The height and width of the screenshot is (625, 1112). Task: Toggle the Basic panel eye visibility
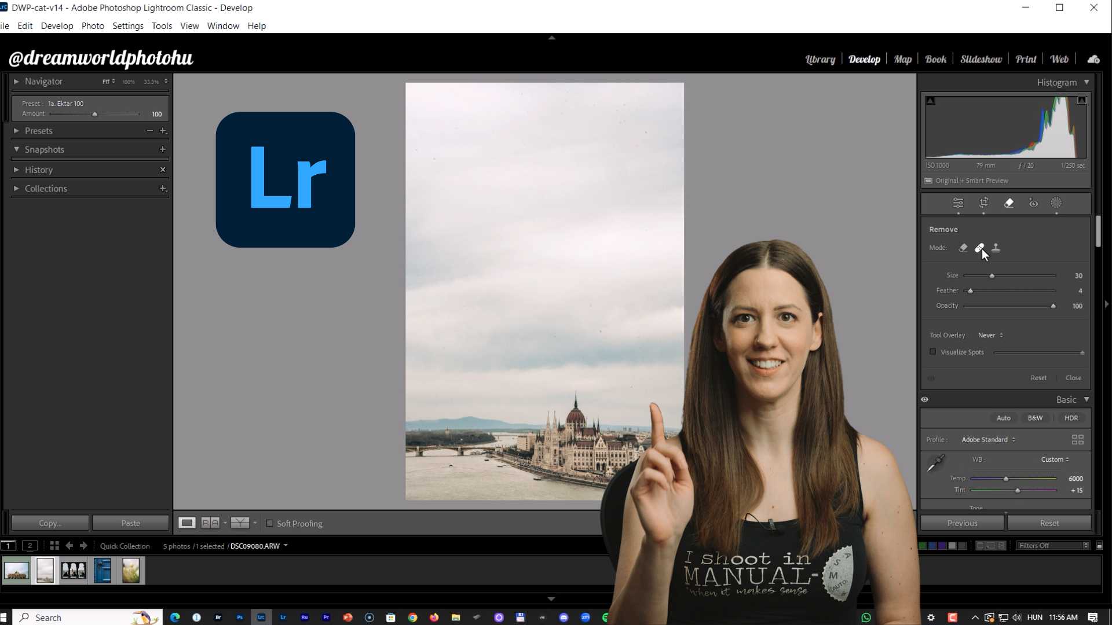(925, 399)
